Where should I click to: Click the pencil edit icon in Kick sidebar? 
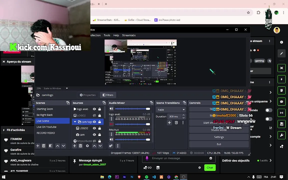pyautogui.click(x=281, y=53)
